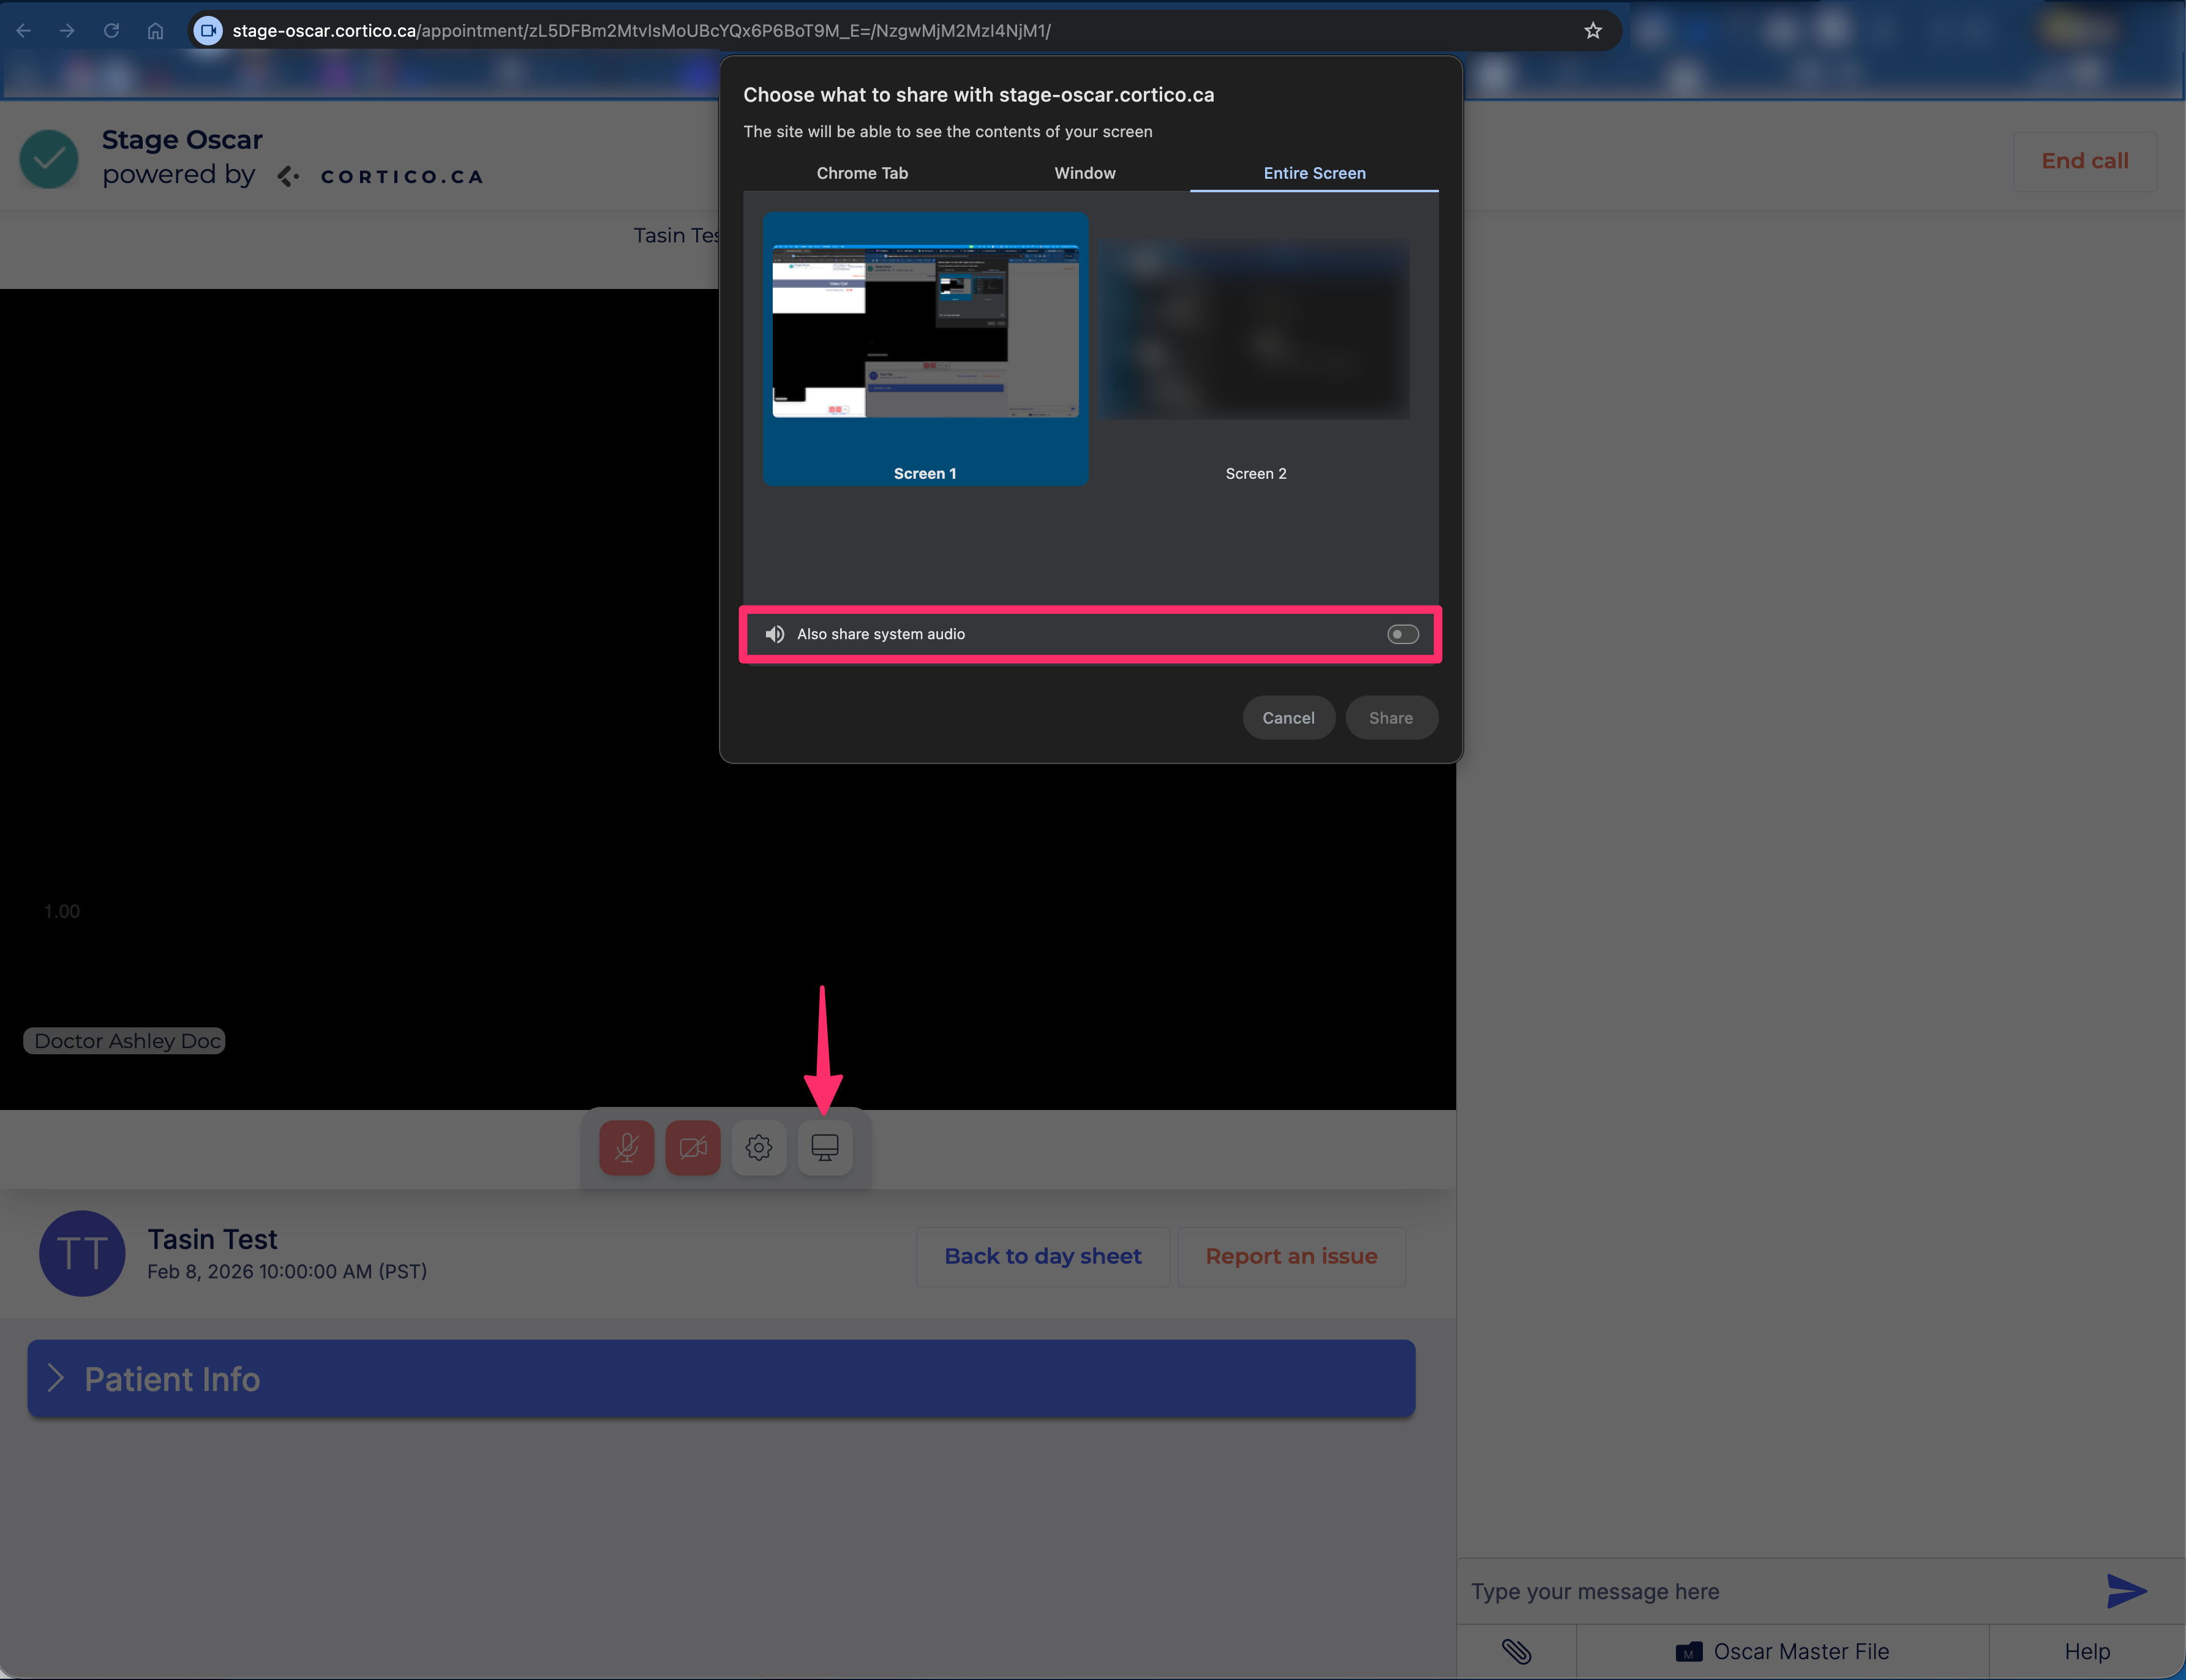Cancel the screen share dialog

coord(1288,718)
